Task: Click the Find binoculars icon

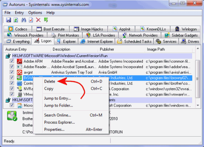Action: (23, 20)
